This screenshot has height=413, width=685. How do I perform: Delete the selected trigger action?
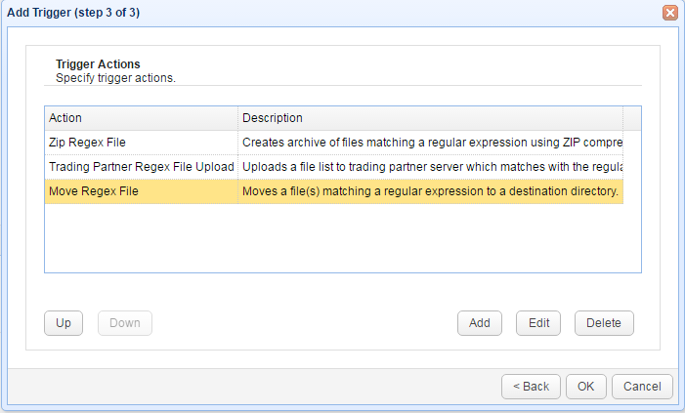[x=604, y=323]
